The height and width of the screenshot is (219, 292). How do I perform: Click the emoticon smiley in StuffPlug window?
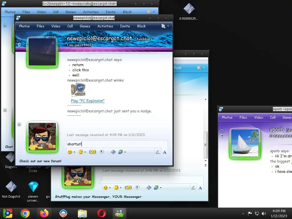click(106, 188)
